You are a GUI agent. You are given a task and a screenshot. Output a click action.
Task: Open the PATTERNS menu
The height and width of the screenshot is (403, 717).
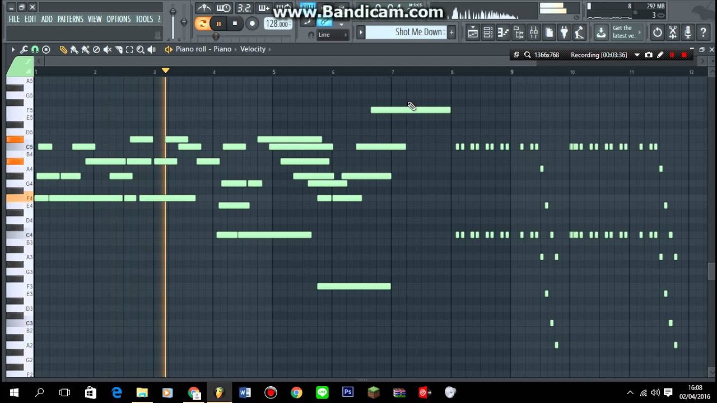coord(70,19)
